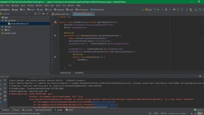Open the first MainActivity.java stack trace link
The image size is (204, 115).
coord(103,102)
